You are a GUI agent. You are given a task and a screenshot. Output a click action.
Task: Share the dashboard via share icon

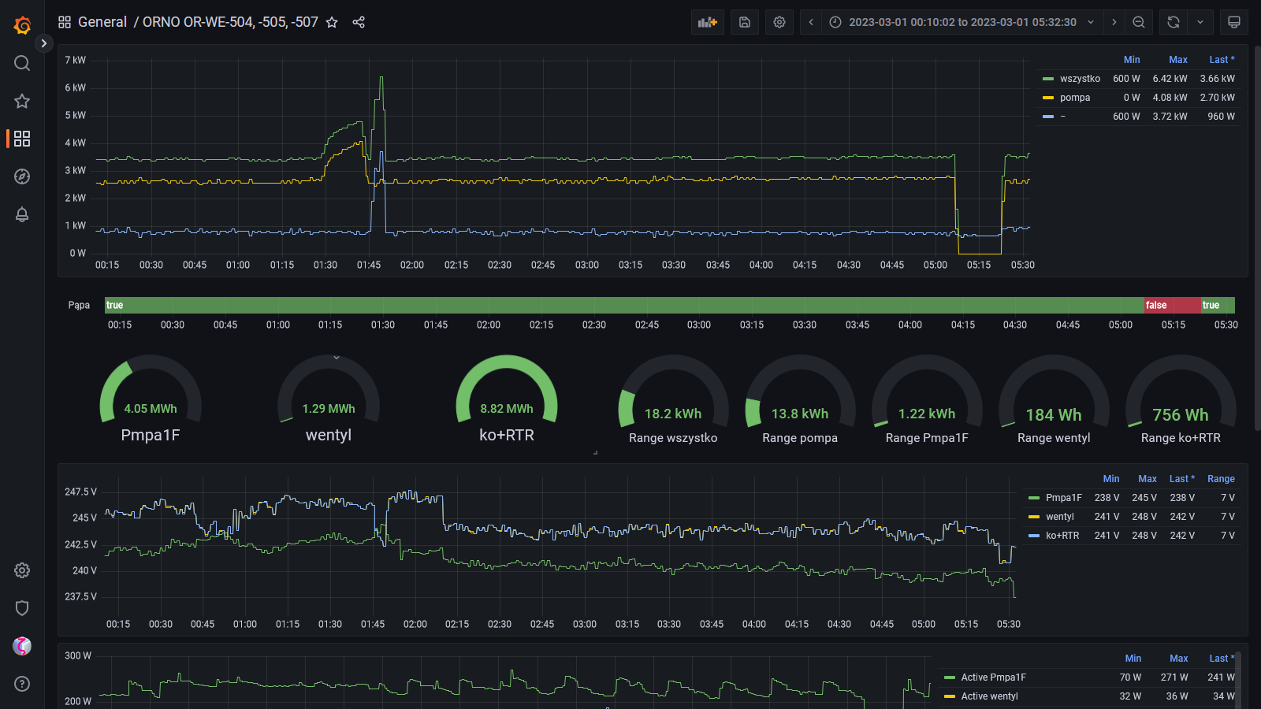coord(359,22)
